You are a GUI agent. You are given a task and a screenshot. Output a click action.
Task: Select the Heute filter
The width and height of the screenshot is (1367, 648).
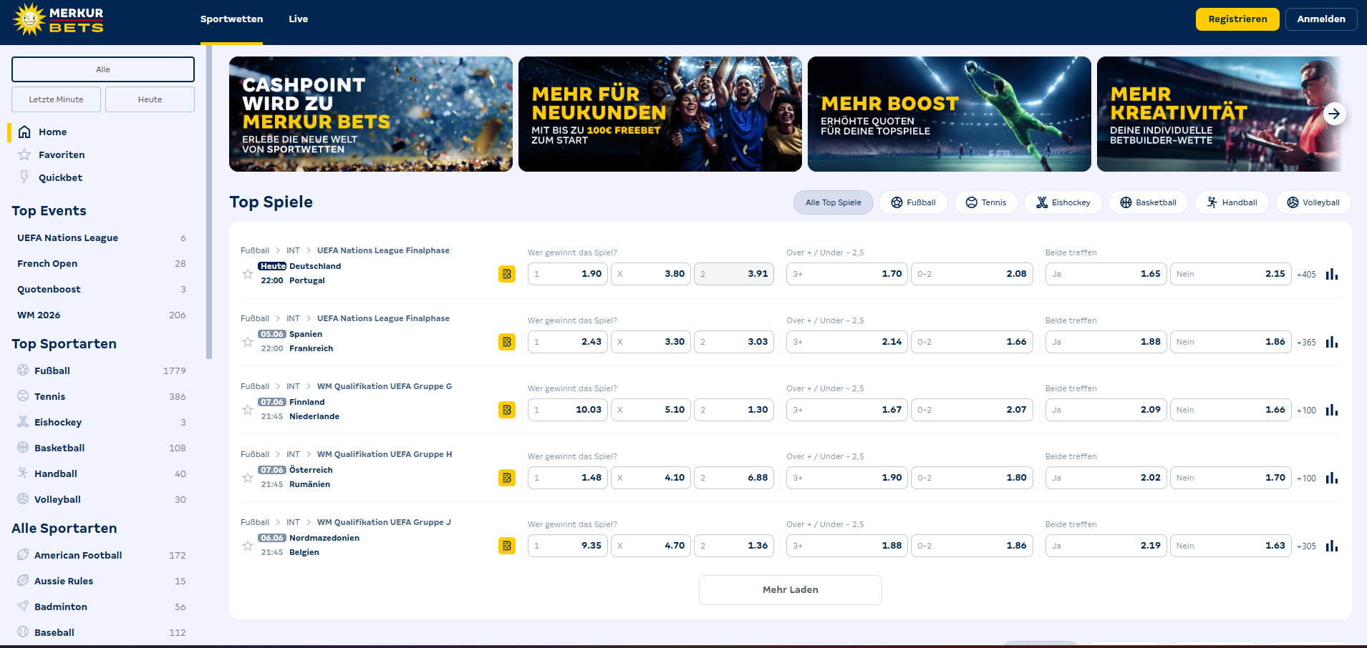pyautogui.click(x=150, y=99)
